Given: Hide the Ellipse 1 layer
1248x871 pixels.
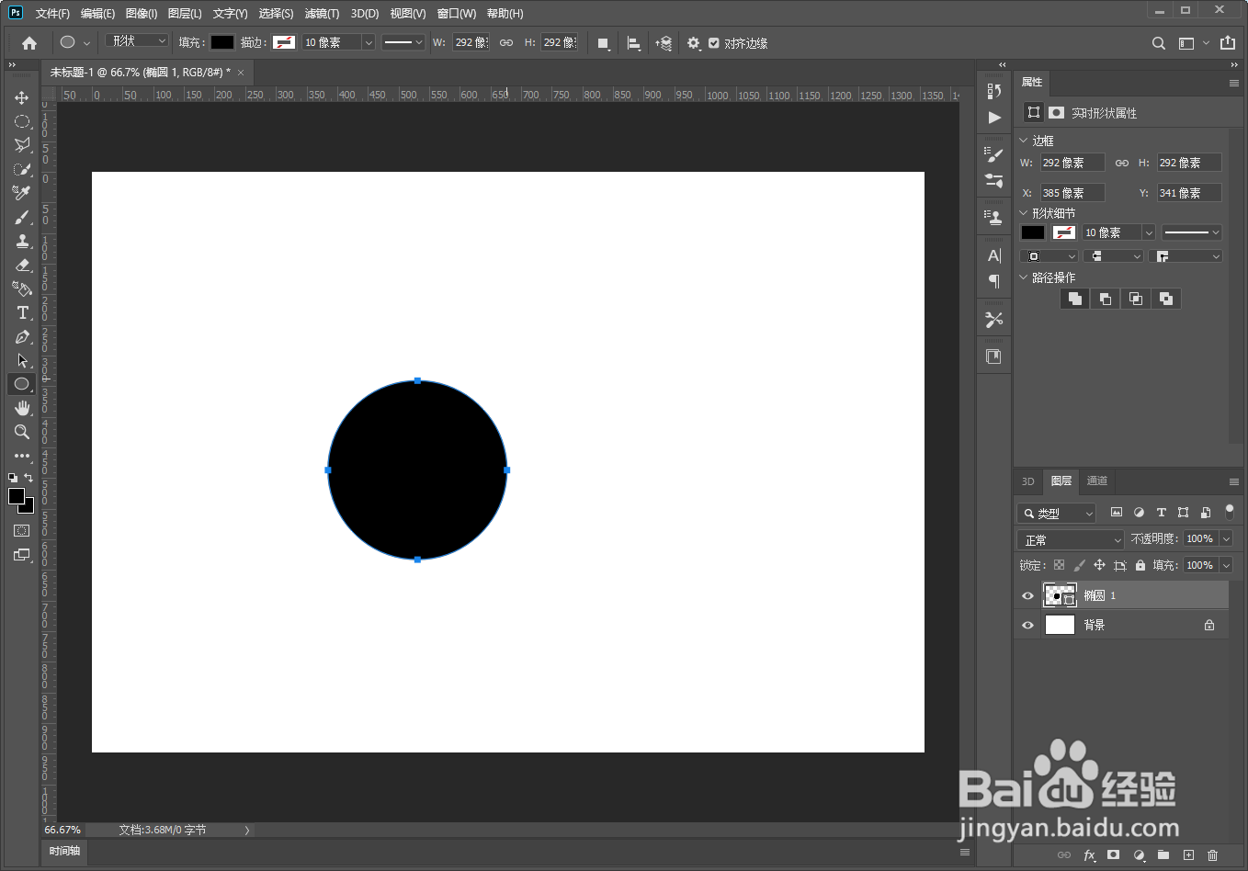Looking at the screenshot, I should pos(1027,595).
